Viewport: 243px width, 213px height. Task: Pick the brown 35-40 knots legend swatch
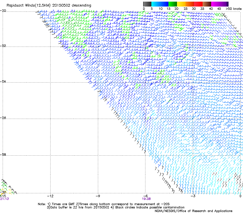point(207,4)
